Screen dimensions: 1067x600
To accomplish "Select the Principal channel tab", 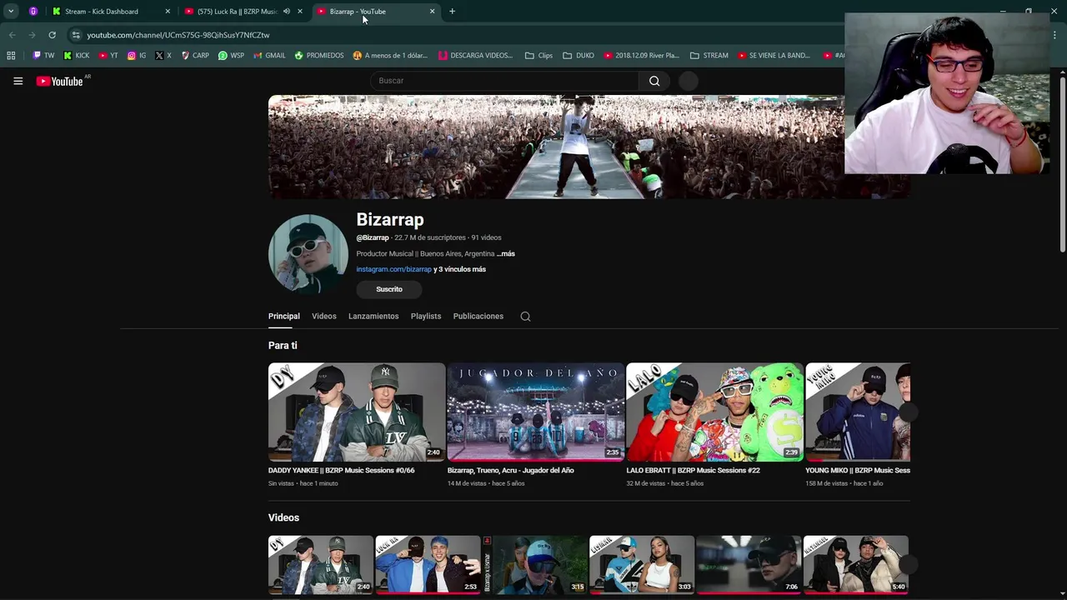I will click(x=283, y=317).
